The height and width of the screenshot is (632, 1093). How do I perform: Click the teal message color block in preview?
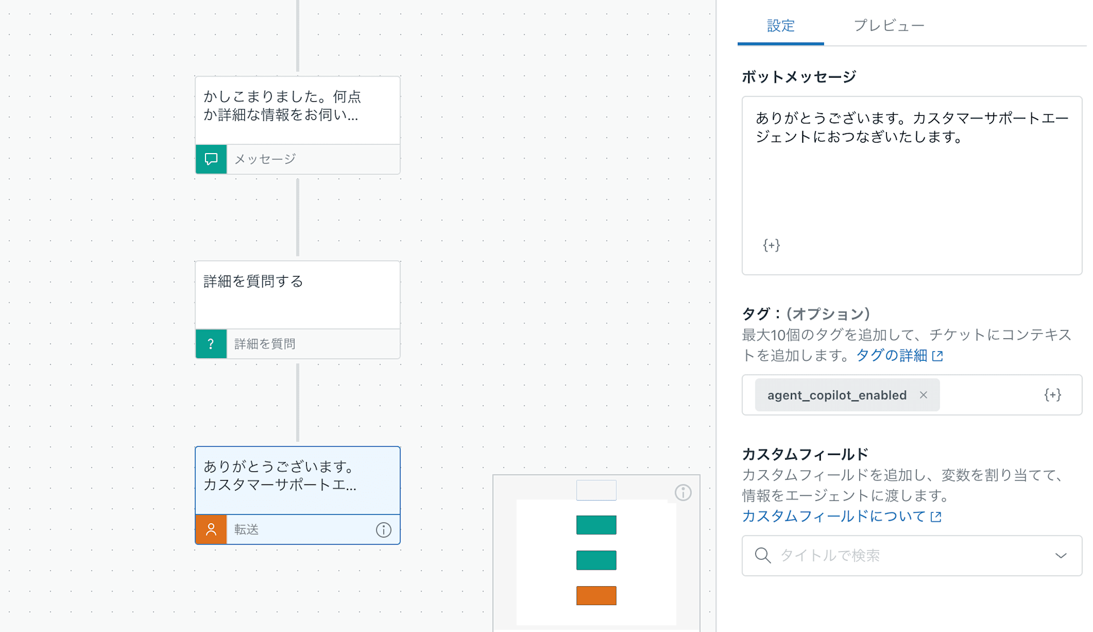(x=596, y=524)
